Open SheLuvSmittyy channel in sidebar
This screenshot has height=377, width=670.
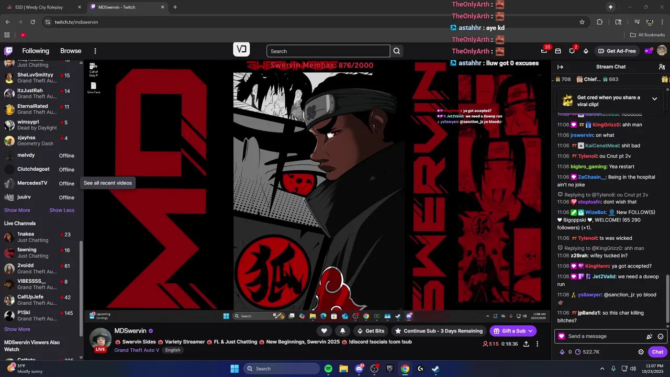tap(41, 77)
